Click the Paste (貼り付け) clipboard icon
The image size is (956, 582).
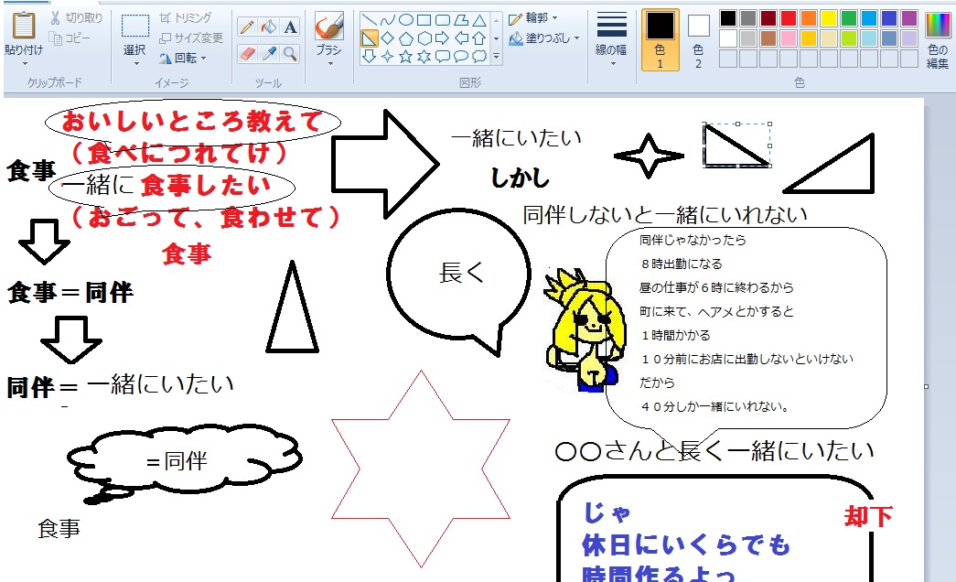[24, 26]
